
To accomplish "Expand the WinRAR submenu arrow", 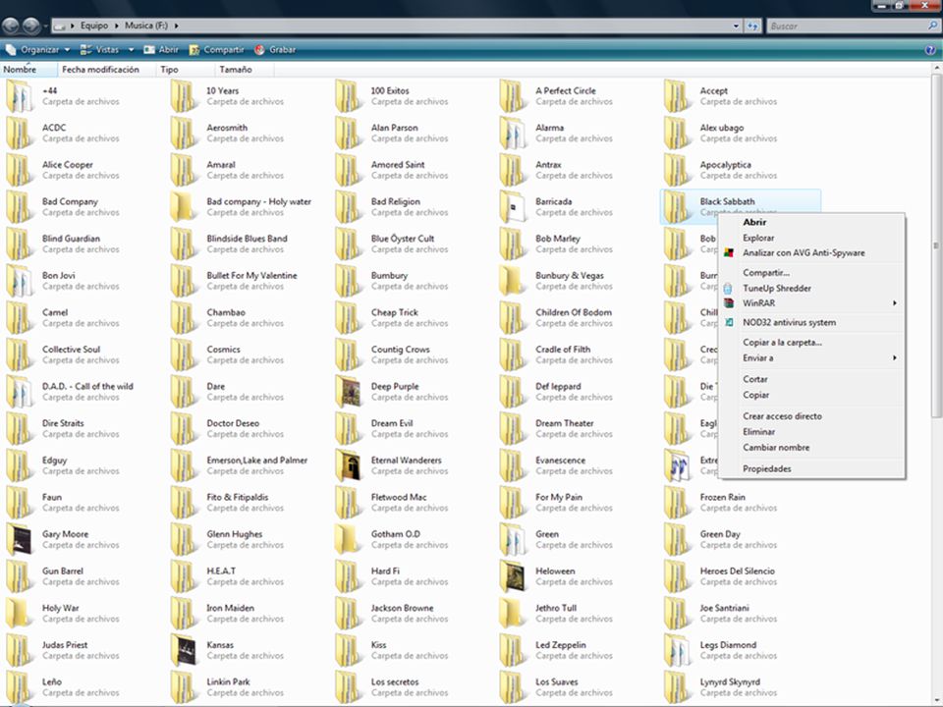I will 894,303.
